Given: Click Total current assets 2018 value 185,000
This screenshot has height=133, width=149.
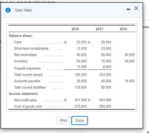Looking at the screenshot, I should coord(81,75).
